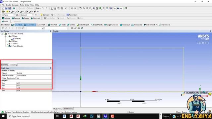Open the Print Preview tab

point(68,109)
